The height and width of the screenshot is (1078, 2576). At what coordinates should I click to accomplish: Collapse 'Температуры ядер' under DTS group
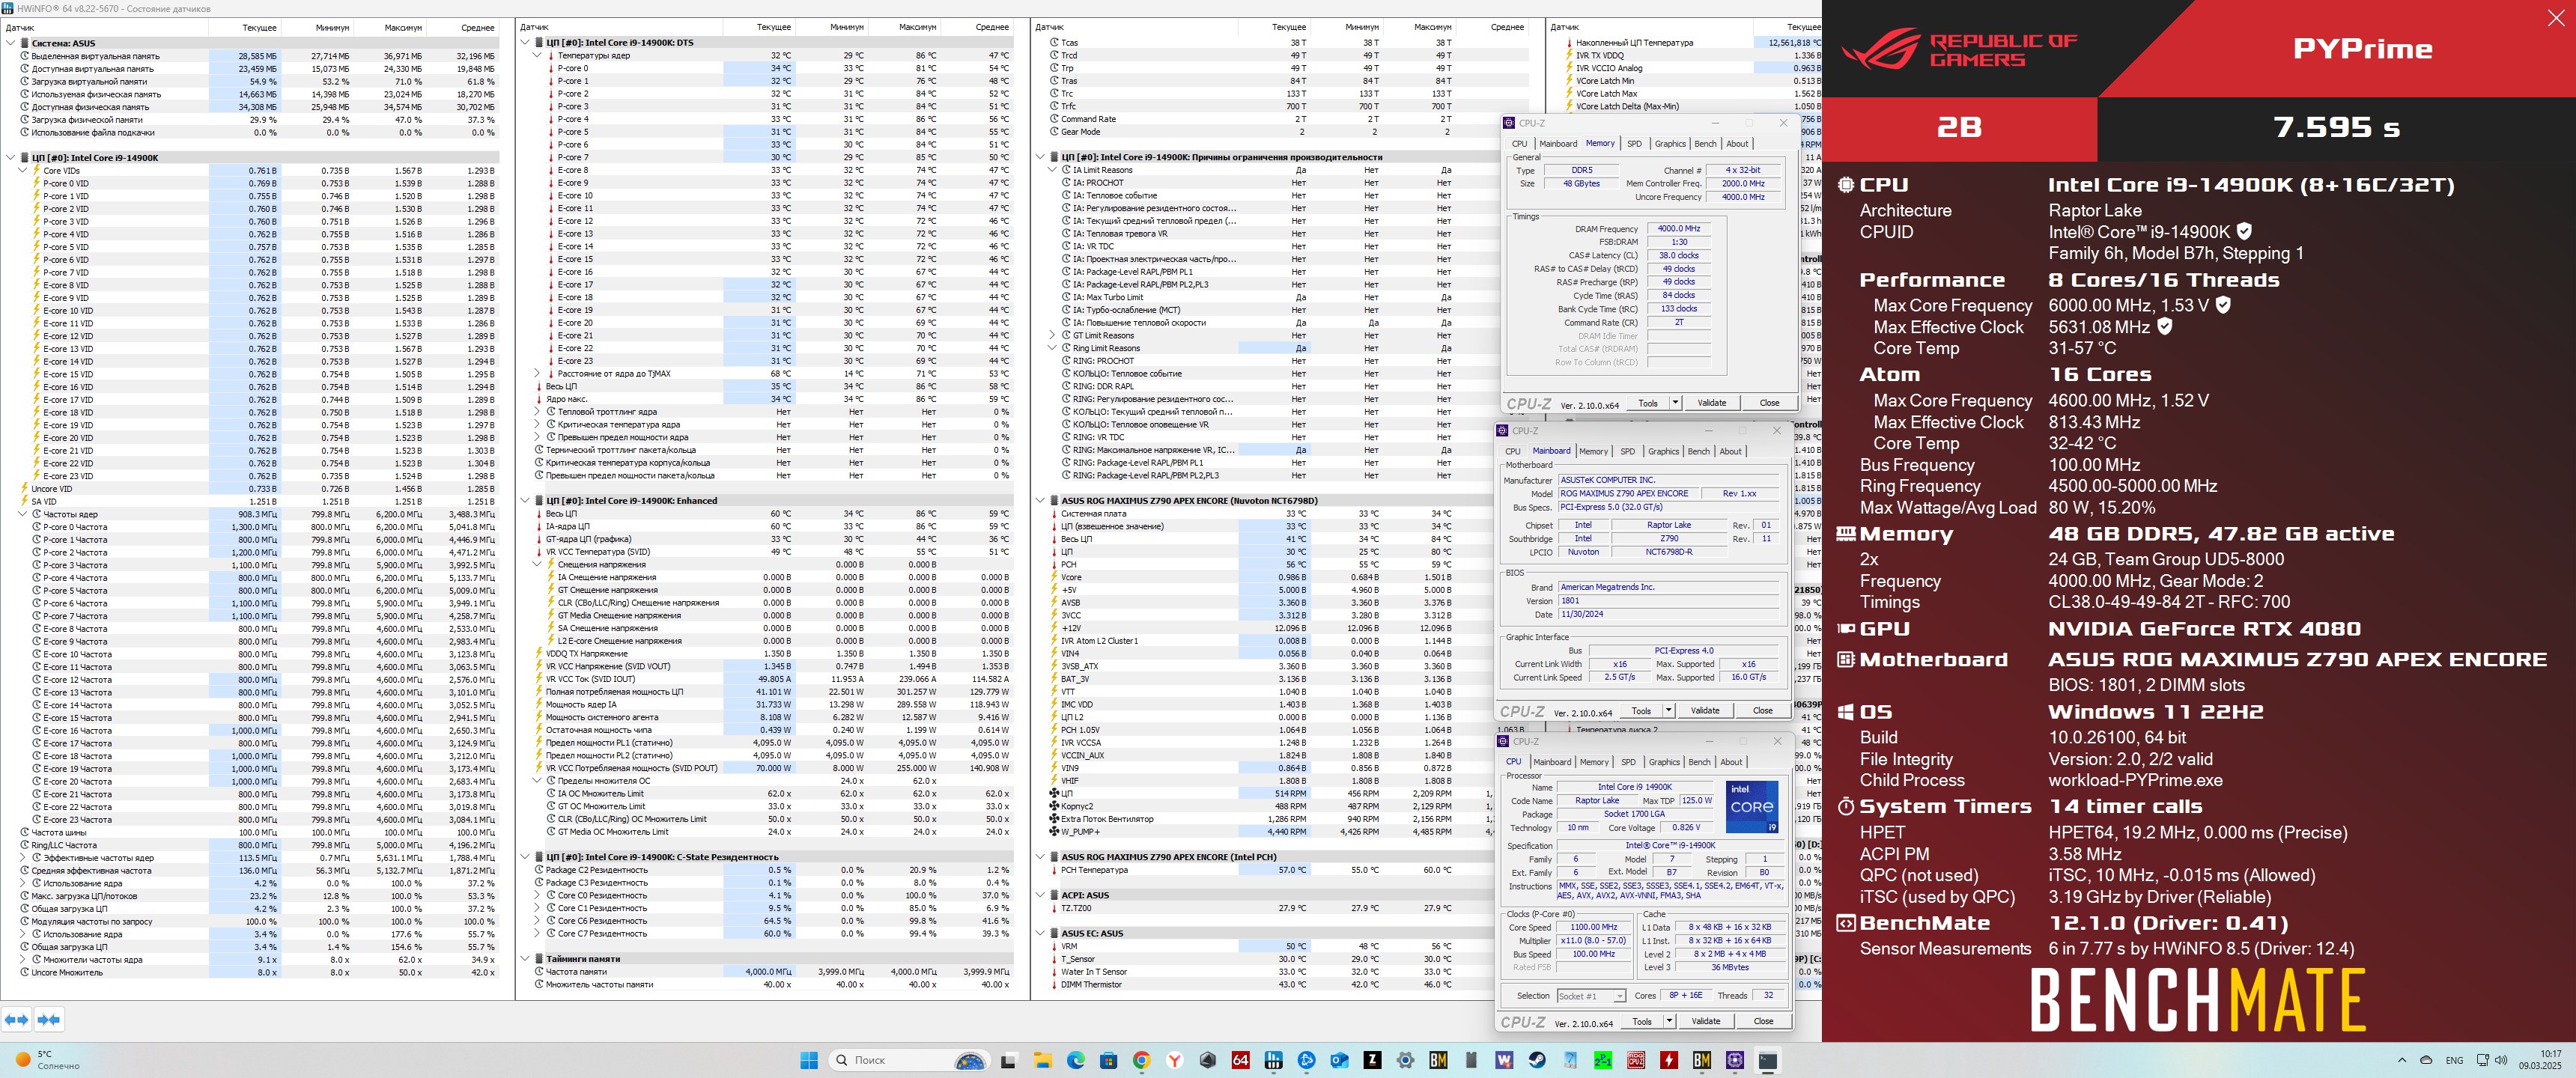coord(537,55)
